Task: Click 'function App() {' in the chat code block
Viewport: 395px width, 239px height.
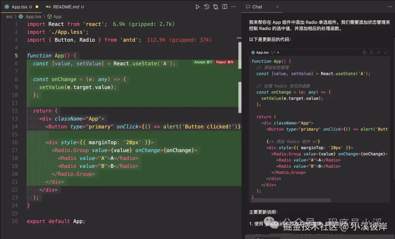Action: 271,61
